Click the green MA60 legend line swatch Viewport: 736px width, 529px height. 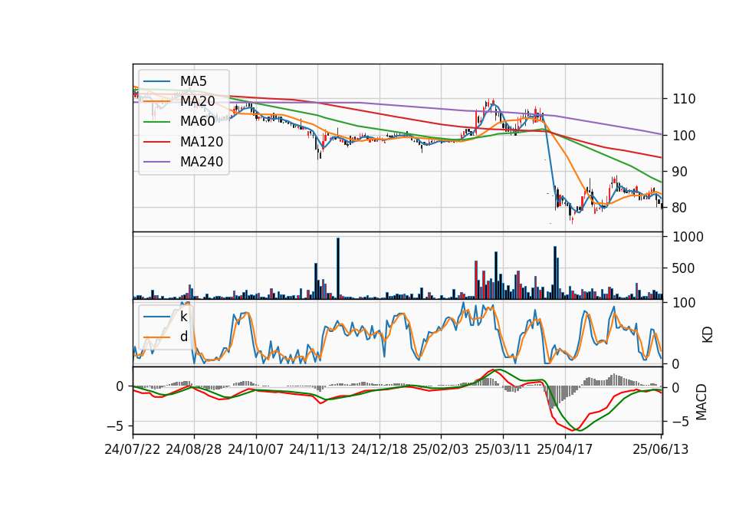[156, 122]
